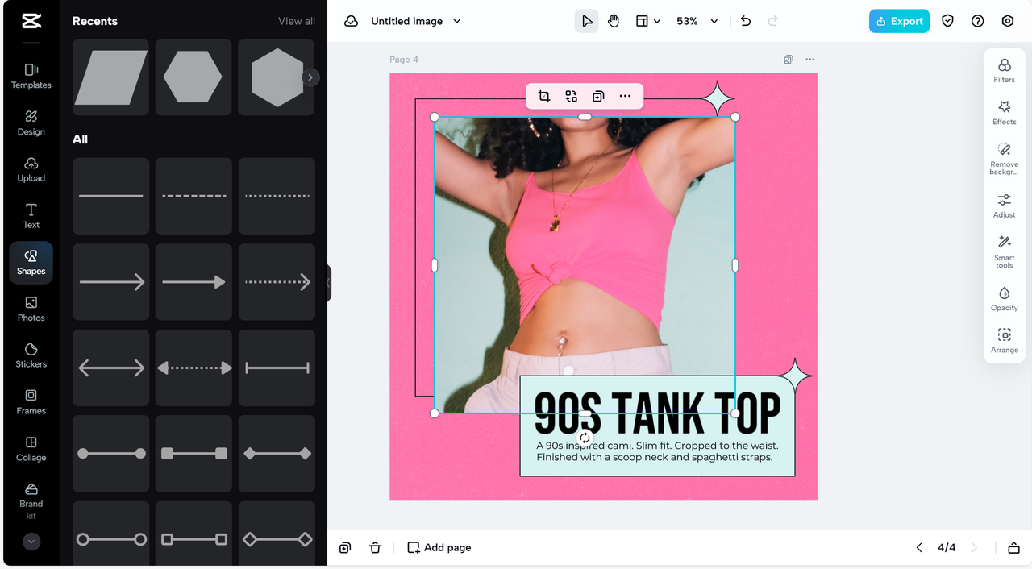The image size is (1032, 569).
Task: Delete page using the trash icon
Action: pos(375,548)
